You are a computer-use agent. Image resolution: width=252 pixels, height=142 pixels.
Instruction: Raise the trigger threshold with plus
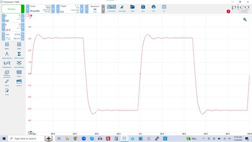[x=82, y=9]
